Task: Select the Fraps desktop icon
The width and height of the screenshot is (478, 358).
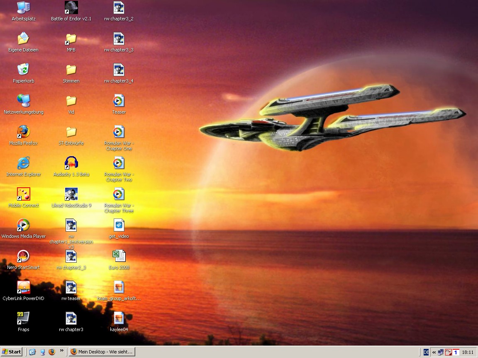Action: pyautogui.click(x=24, y=319)
